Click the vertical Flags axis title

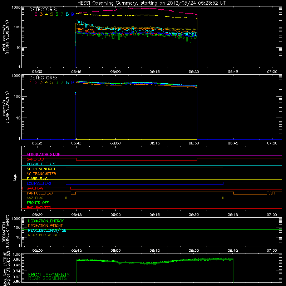[x=15, y=178]
